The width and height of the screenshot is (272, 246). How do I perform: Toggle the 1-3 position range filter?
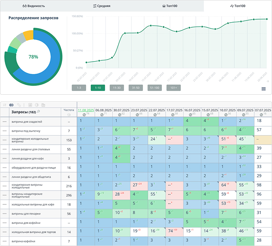pos(78,88)
